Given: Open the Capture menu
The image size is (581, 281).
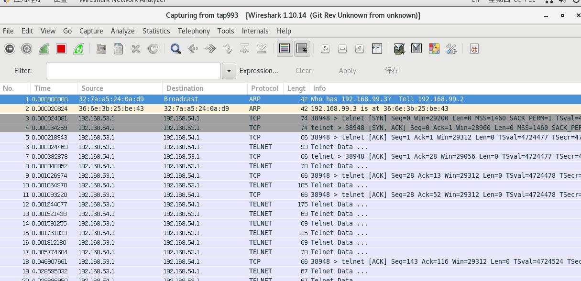Looking at the screenshot, I should pos(91,31).
